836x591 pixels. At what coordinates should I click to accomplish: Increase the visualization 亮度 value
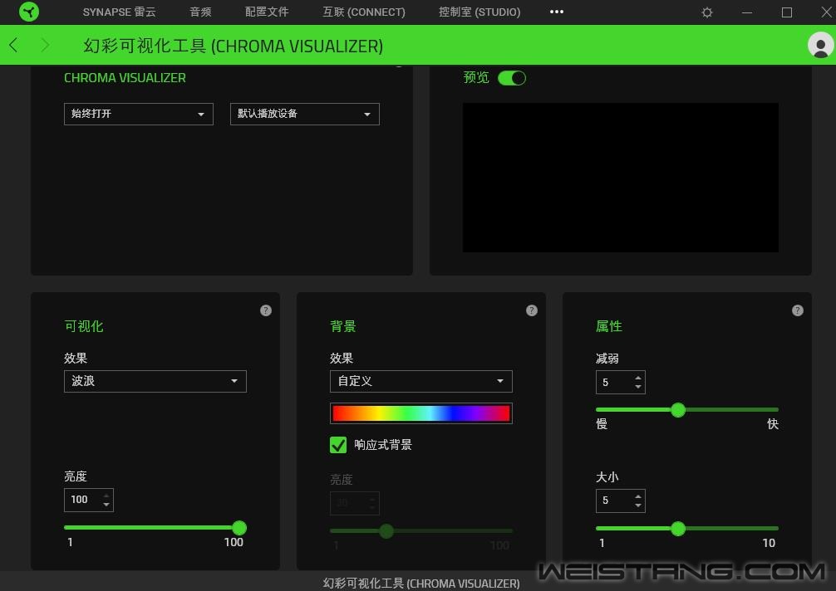coord(106,496)
